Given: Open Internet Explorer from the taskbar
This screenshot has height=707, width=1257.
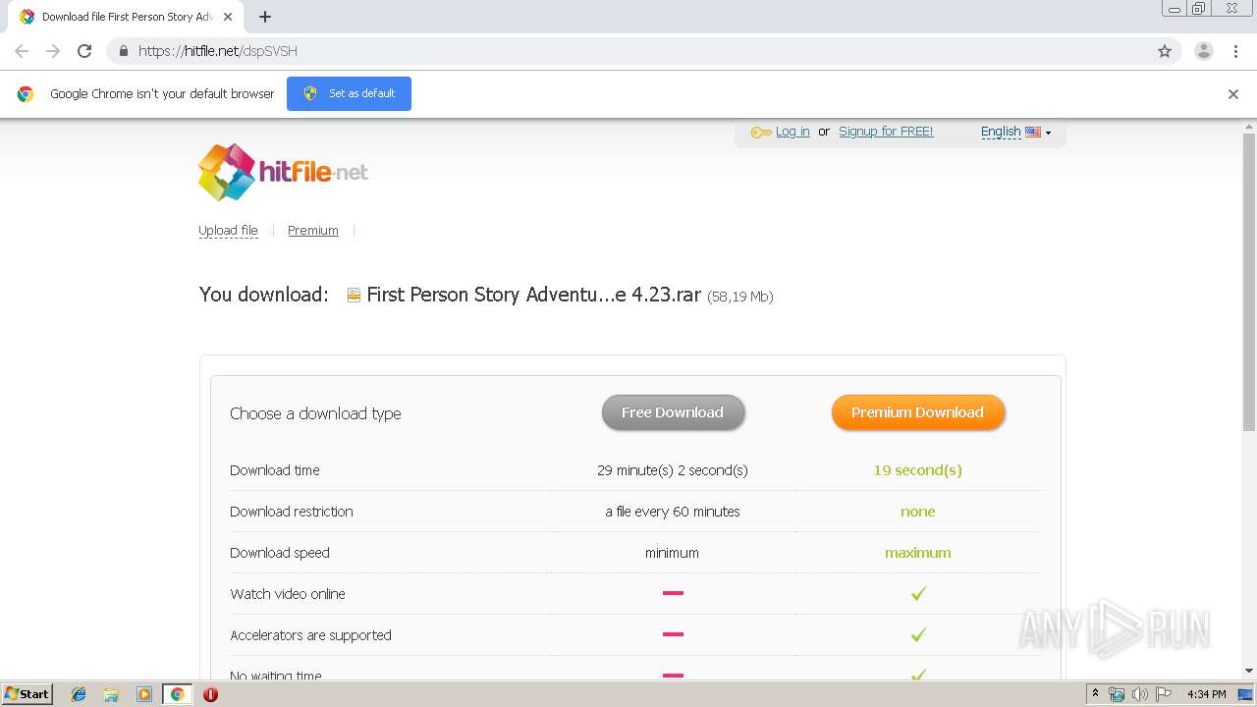Looking at the screenshot, I should [x=79, y=694].
